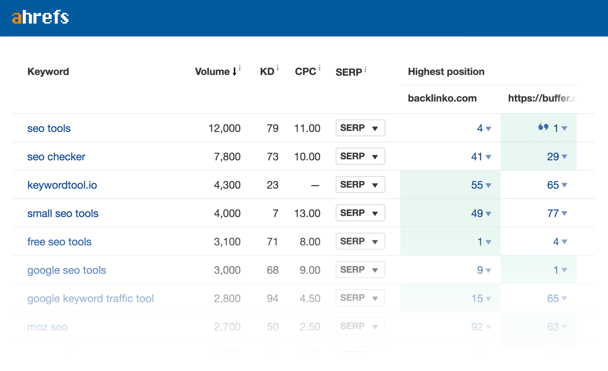
Task: Click volume value 4,300
Action: pyautogui.click(x=227, y=185)
